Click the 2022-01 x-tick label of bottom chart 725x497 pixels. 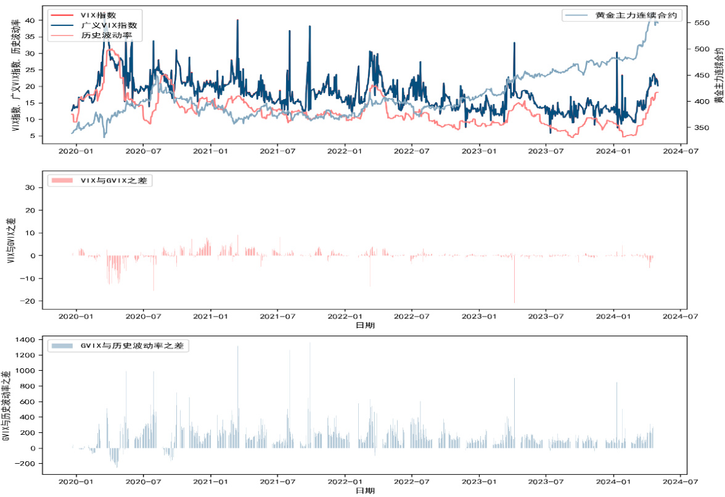pyautogui.click(x=345, y=482)
